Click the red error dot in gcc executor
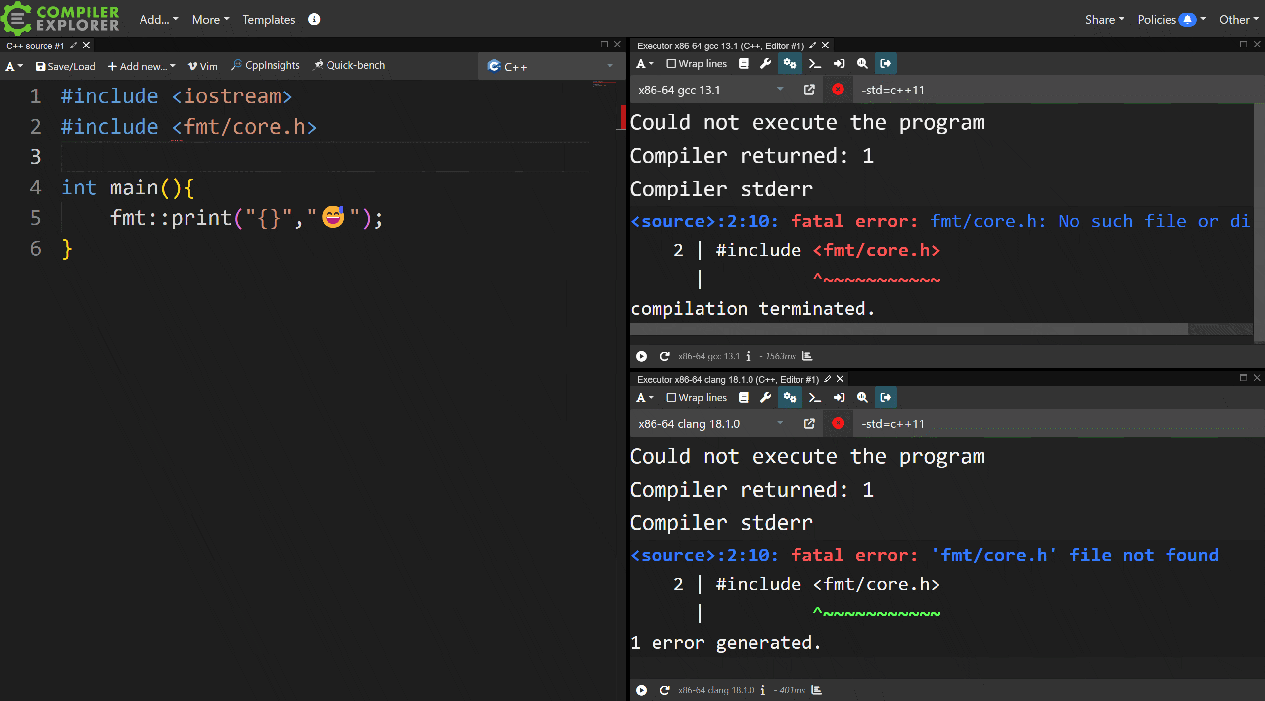 click(837, 90)
